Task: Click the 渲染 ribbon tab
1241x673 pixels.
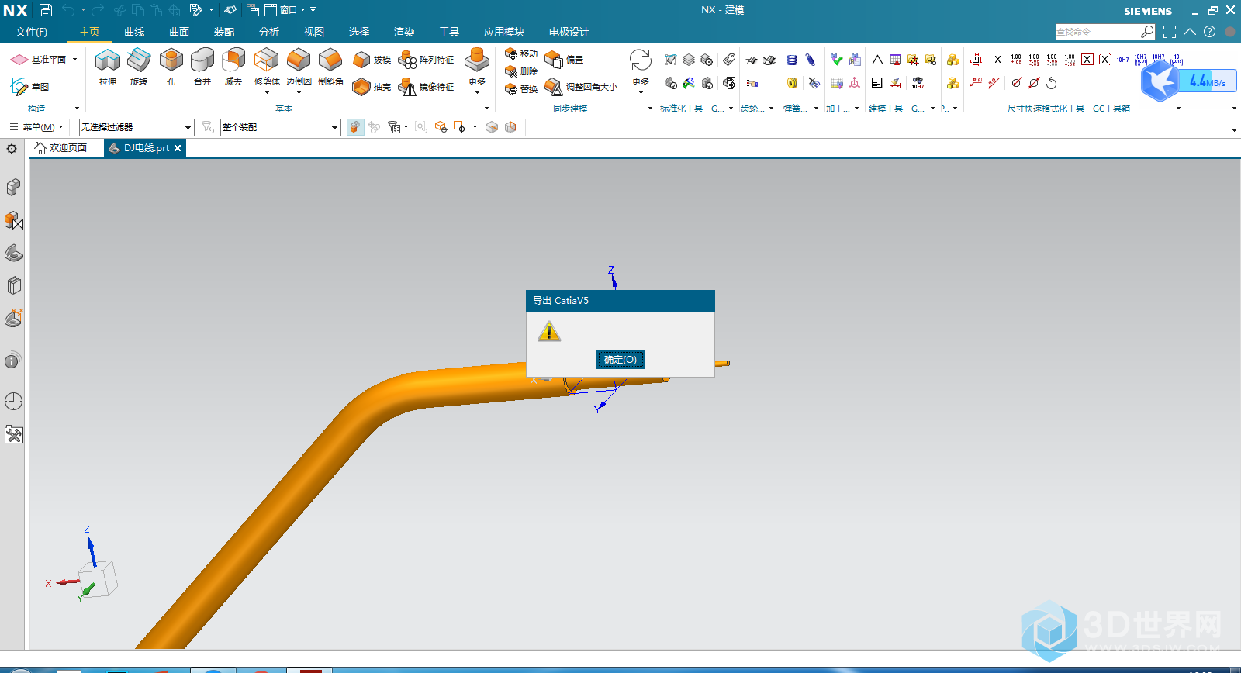Action: tap(404, 32)
